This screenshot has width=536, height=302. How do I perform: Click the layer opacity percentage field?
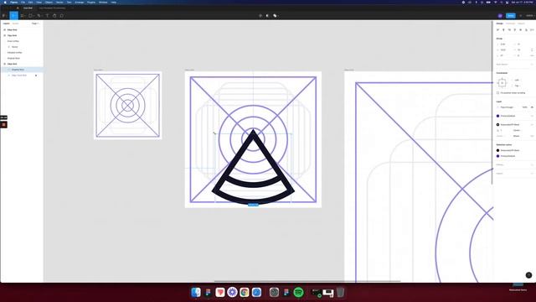[525, 107]
